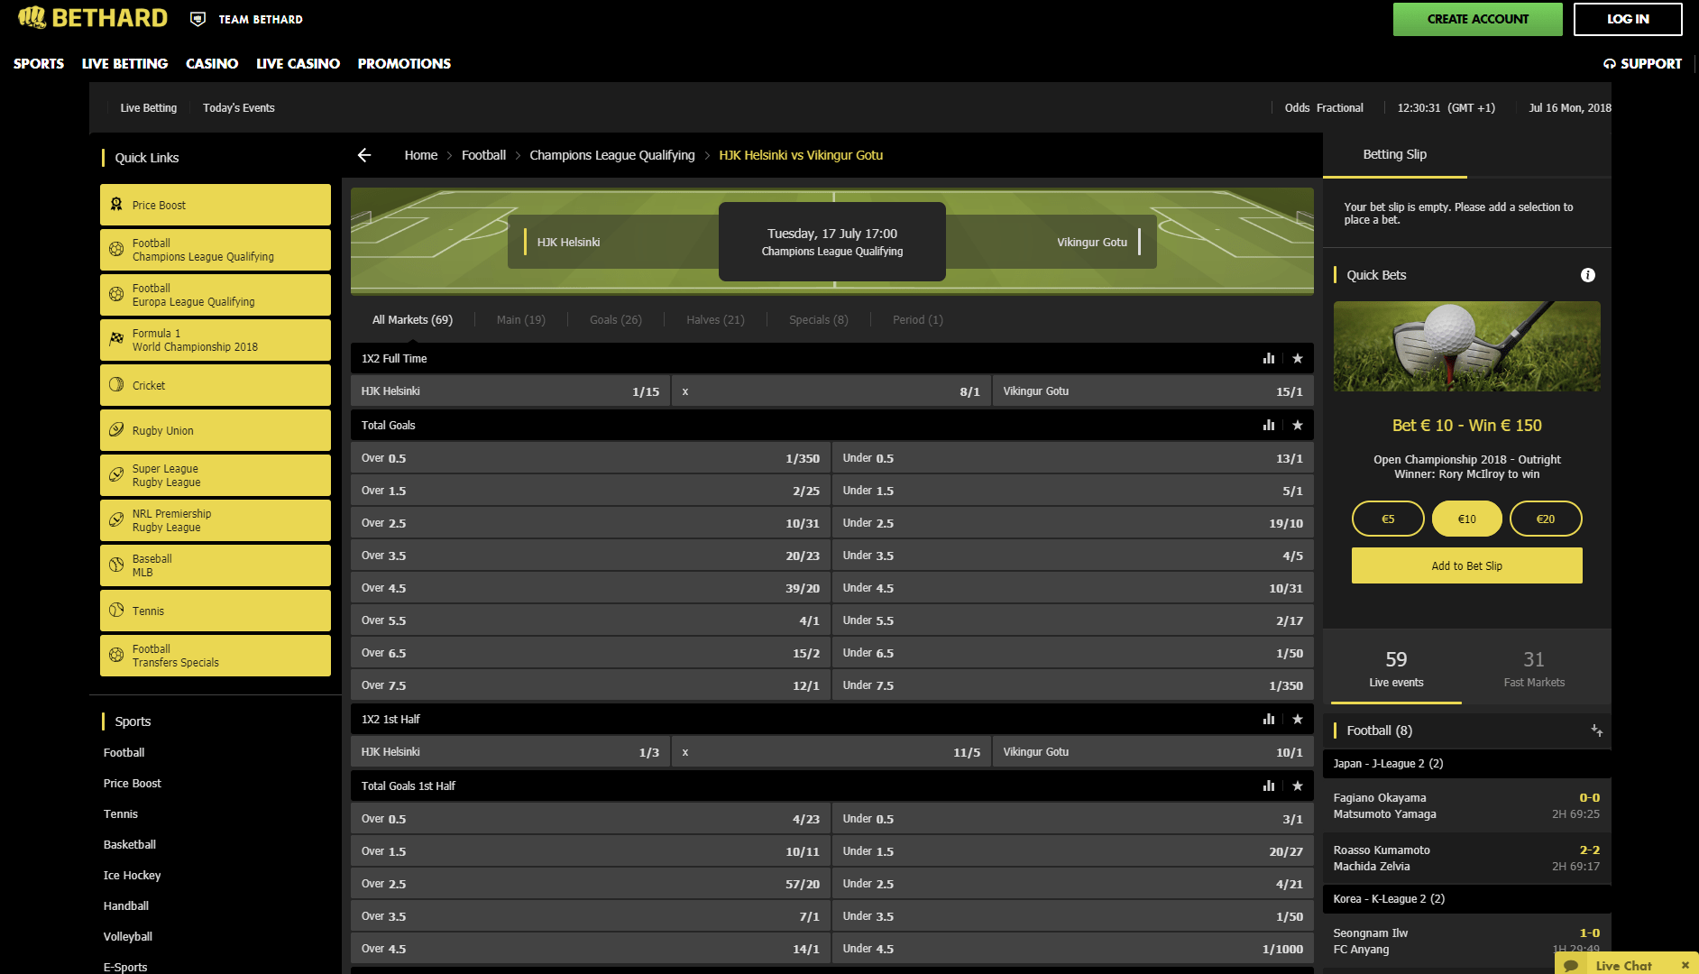Expand Japan J-League 2 matches

(x=1466, y=764)
